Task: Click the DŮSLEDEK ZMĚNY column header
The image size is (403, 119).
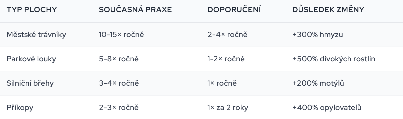Action: click(328, 10)
